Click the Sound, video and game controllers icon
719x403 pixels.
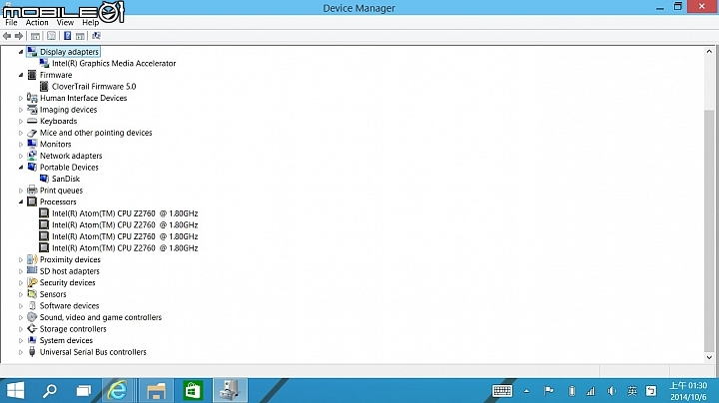tap(32, 317)
